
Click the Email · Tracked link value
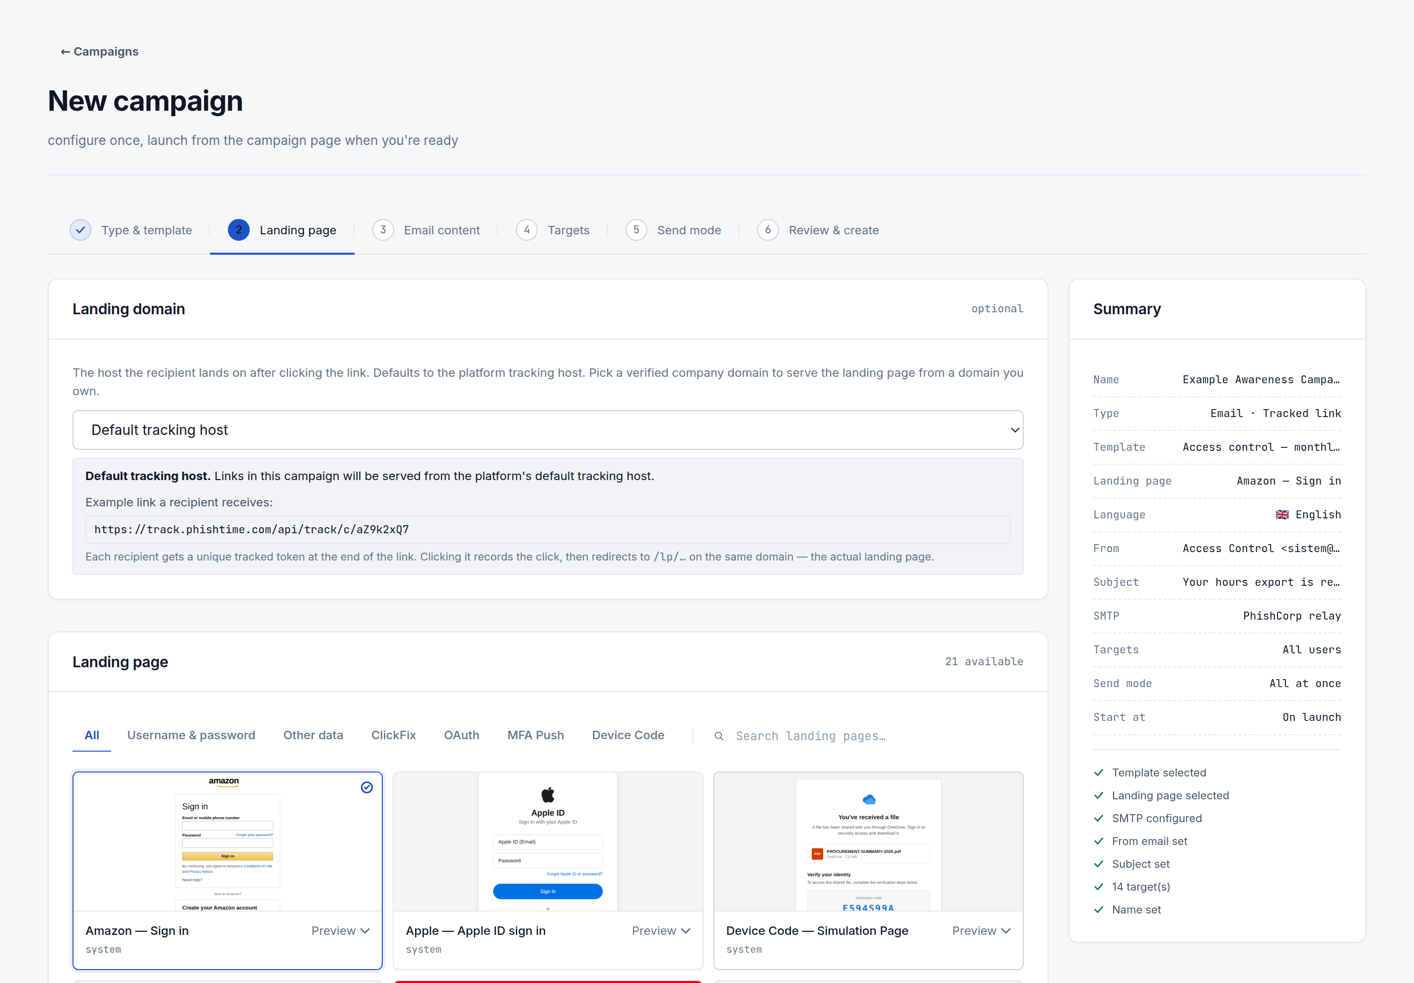pyautogui.click(x=1275, y=413)
